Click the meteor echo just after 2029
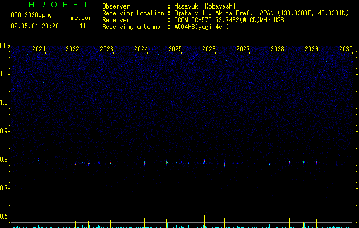The width and height of the screenshot is (359, 228). (x=316, y=162)
